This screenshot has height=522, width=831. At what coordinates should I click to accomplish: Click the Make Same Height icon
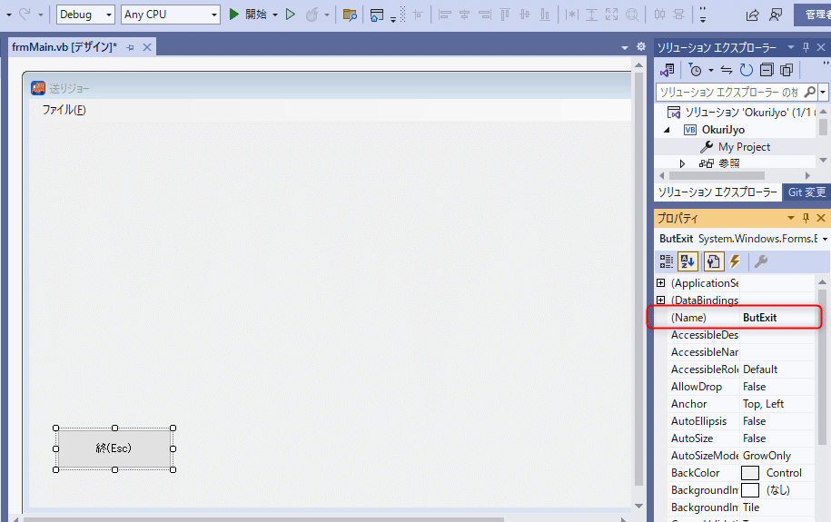pyautogui.click(x=591, y=15)
